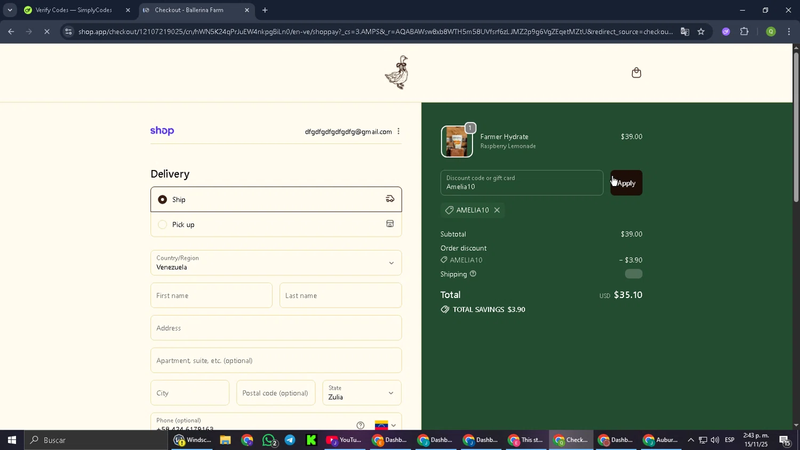800x450 pixels.
Task: Click the City input field
Action: point(190,393)
